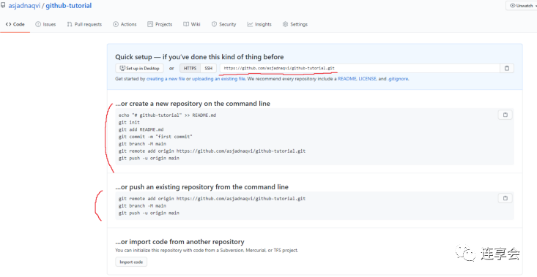Viewport: 537px width, 277px height.
Task: Copy the quick setup repository URL
Action: point(506,68)
